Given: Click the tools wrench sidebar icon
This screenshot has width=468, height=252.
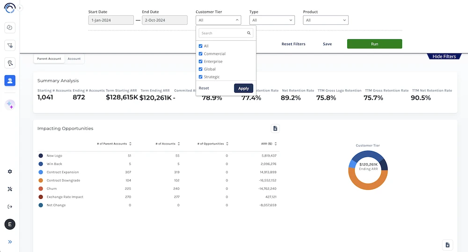Looking at the screenshot, I should coord(10,189).
